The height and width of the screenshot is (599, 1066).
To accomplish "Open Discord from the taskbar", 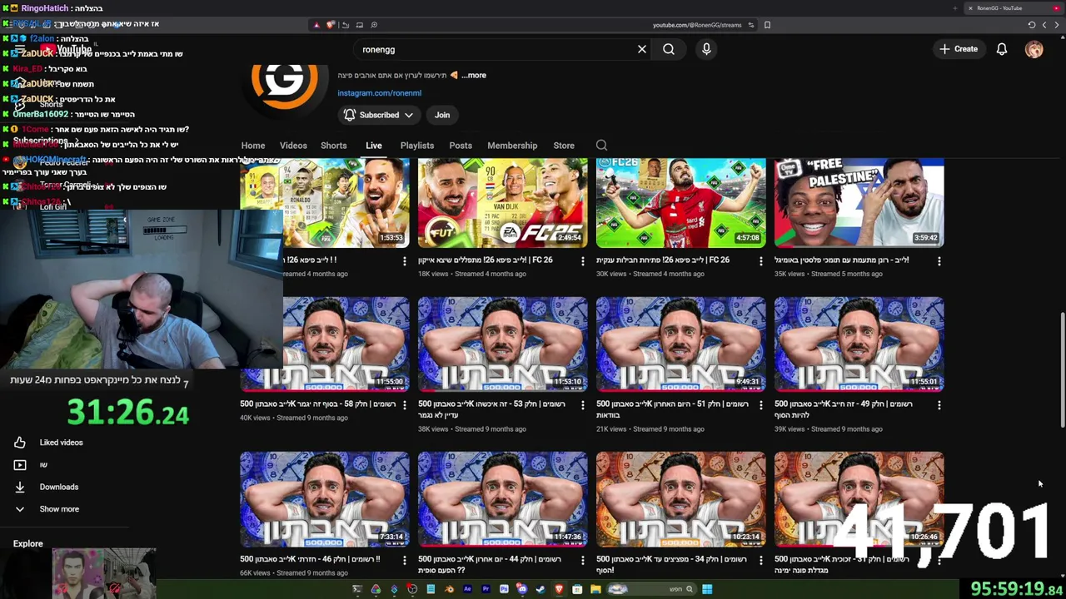I will 522,589.
